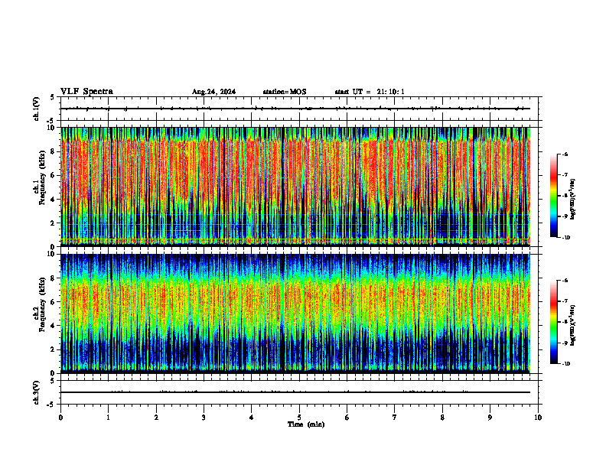606x468 pixels.
Task: Click the ch.3 voltage waveform trace
Action: 295,392
